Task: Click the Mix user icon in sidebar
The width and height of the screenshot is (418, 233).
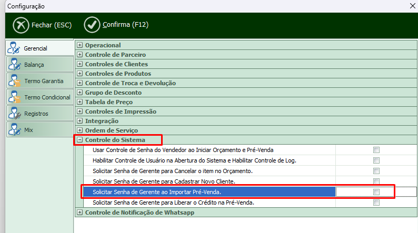Action: click(x=14, y=130)
